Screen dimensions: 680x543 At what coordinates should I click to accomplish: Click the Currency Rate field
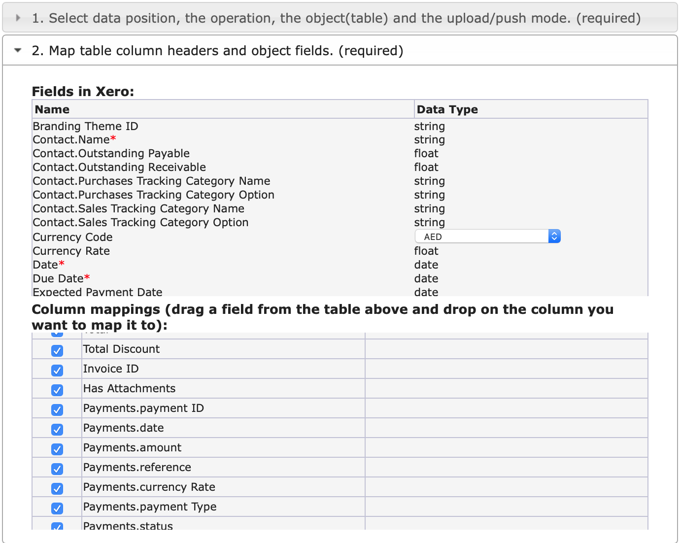(x=71, y=251)
